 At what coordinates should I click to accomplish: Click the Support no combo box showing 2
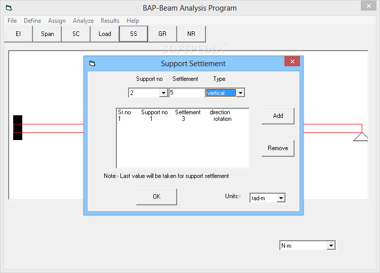tap(148, 93)
